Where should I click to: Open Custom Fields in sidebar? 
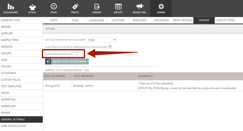click(x=21, y=80)
